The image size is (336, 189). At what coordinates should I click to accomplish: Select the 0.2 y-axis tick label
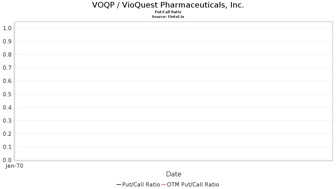point(7,134)
